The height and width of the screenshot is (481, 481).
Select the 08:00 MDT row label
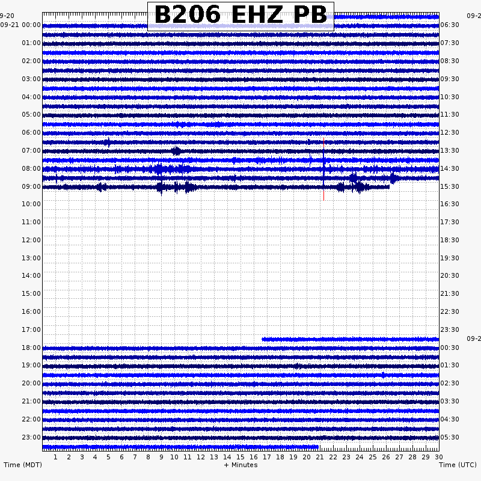[31, 169]
